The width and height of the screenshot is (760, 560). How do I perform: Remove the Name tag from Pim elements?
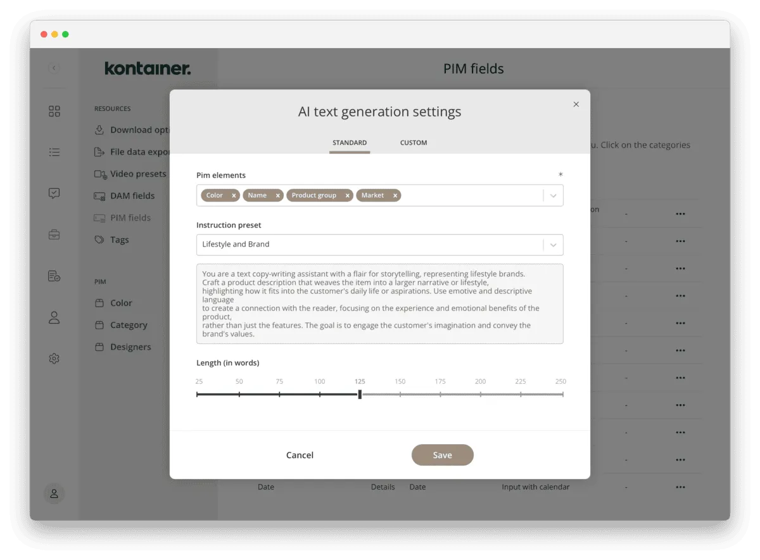[278, 196]
